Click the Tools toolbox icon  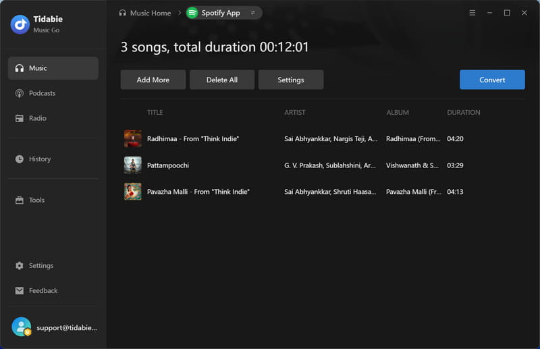click(x=20, y=200)
